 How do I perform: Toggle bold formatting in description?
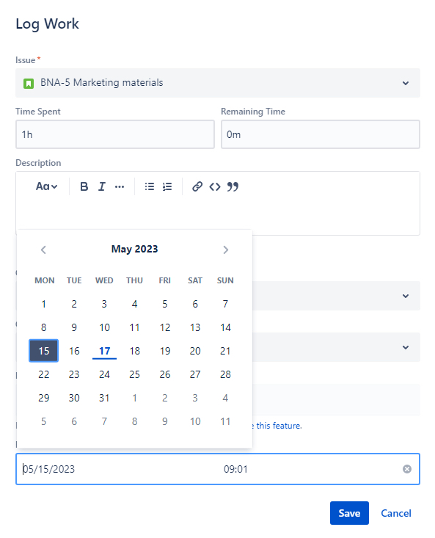point(84,186)
